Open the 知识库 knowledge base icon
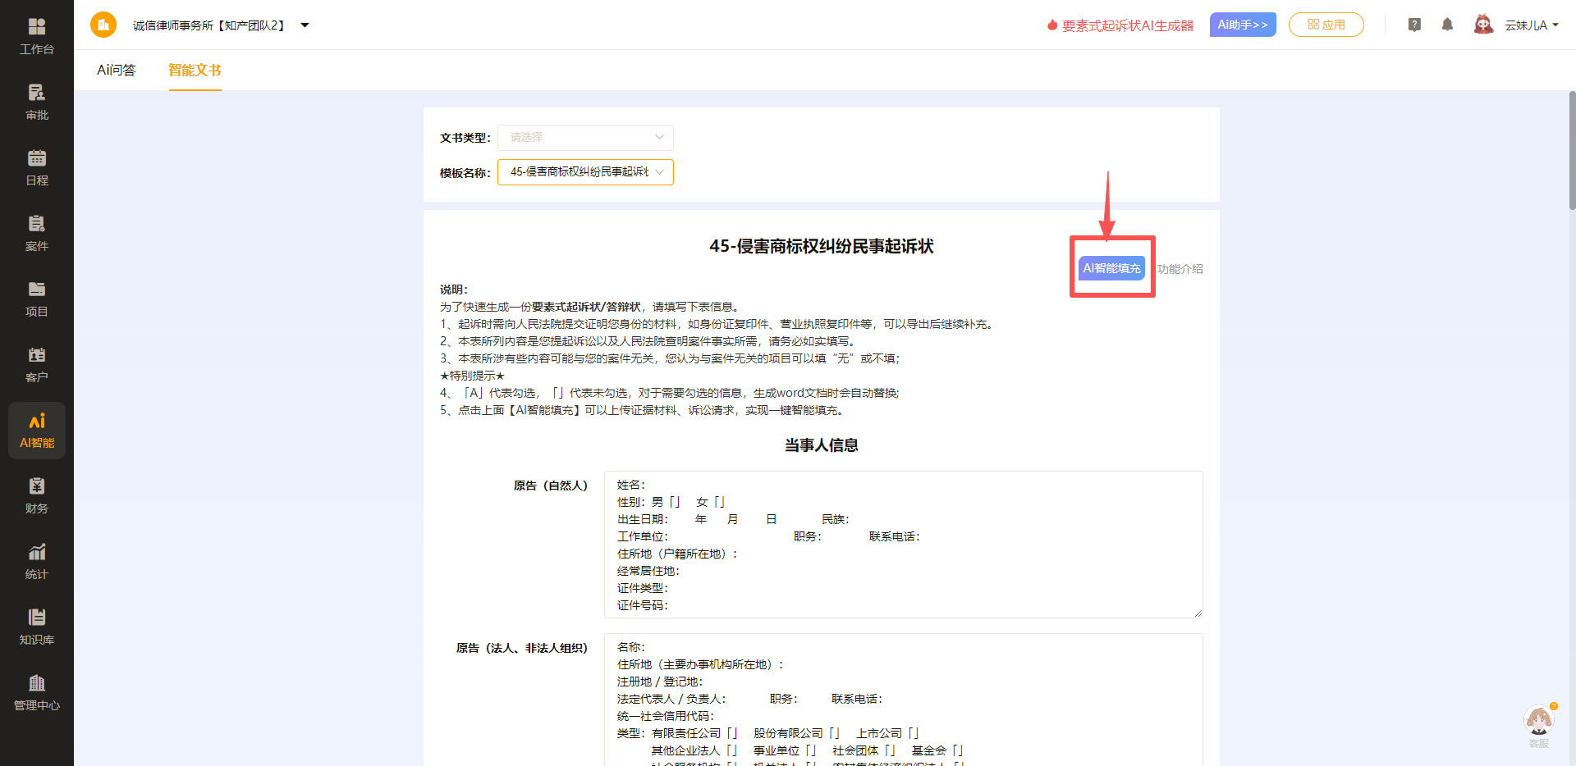This screenshot has height=766, width=1576. [x=36, y=626]
